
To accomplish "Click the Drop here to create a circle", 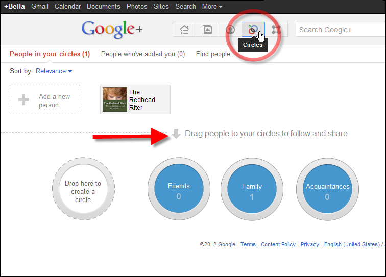I will point(83,189).
